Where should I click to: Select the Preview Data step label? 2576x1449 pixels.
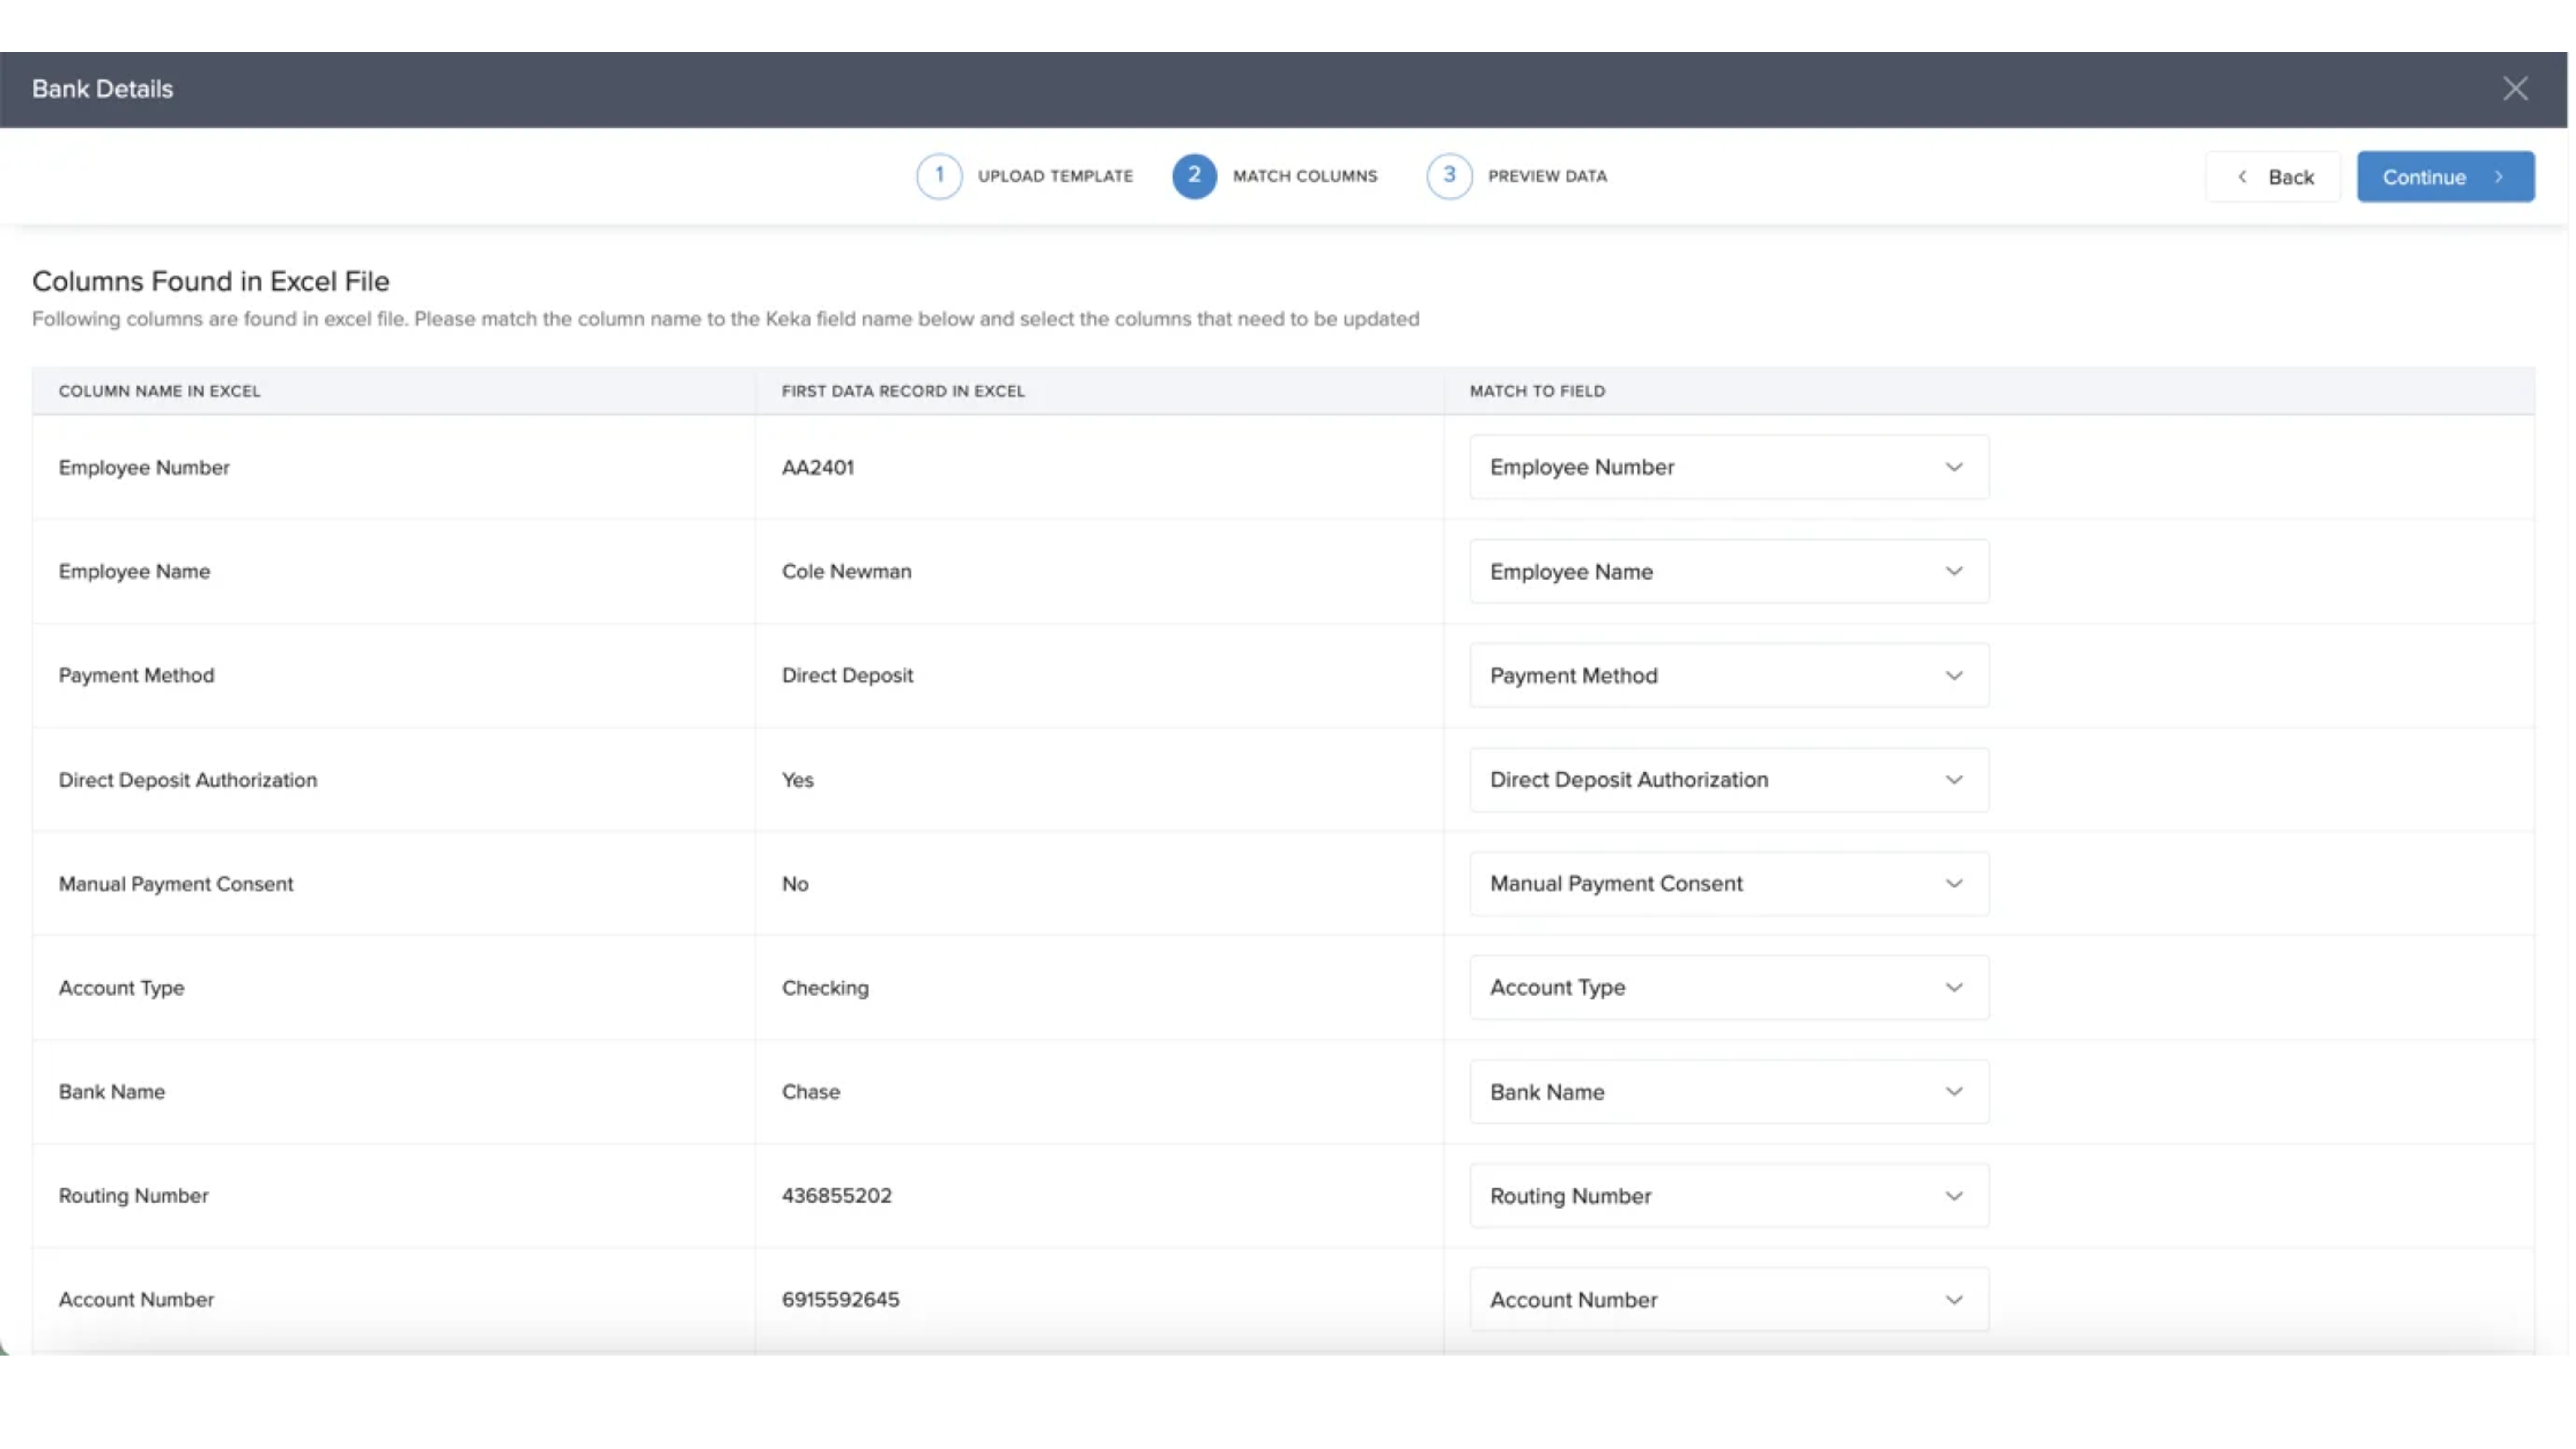tap(1547, 176)
